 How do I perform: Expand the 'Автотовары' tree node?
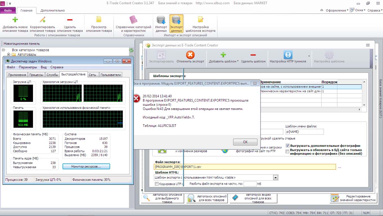point(9,55)
